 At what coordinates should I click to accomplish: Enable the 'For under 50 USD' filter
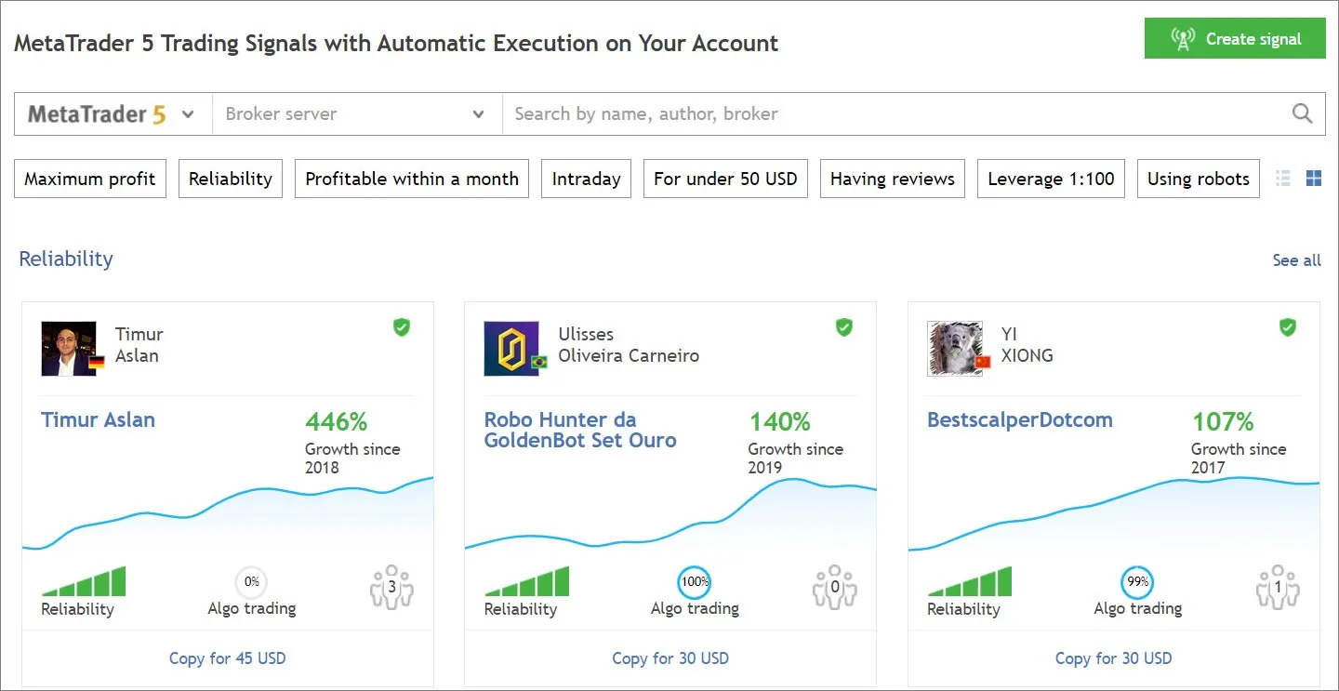pyautogui.click(x=725, y=178)
